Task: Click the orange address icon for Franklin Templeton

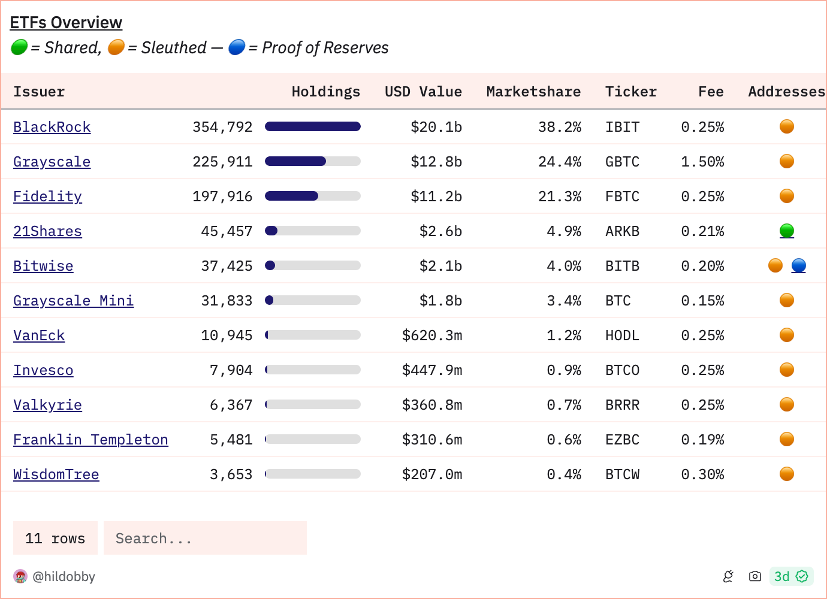Action: 787,439
